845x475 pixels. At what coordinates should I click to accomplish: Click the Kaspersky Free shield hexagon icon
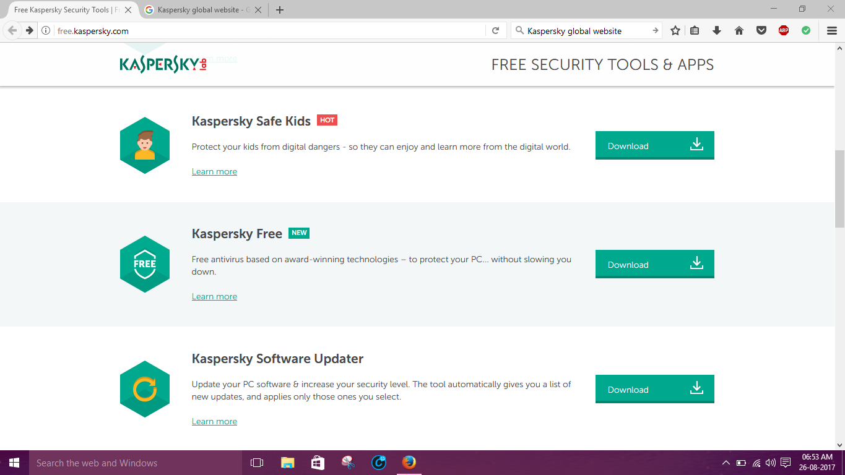coord(145,264)
